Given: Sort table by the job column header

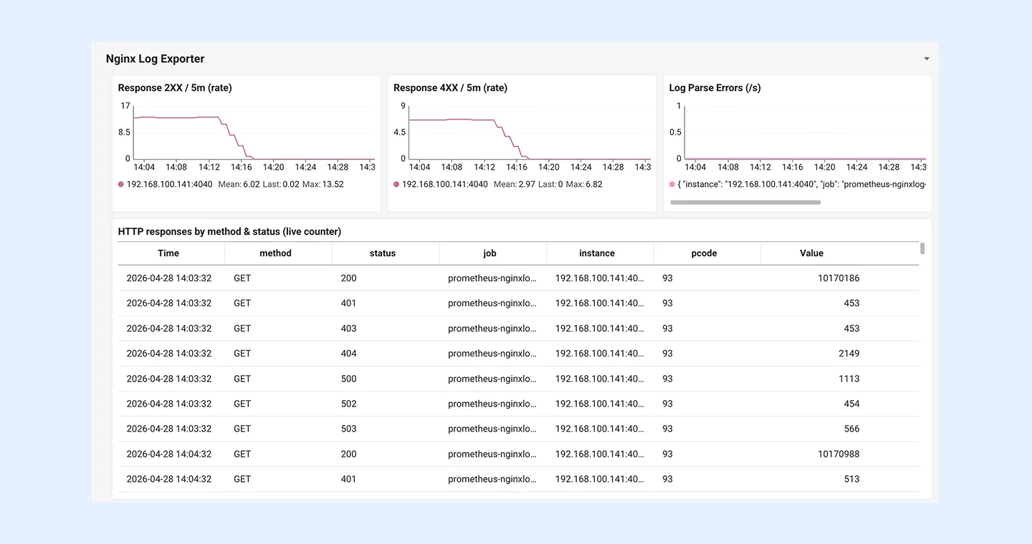Looking at the screenshot, I should pos(489,253).
